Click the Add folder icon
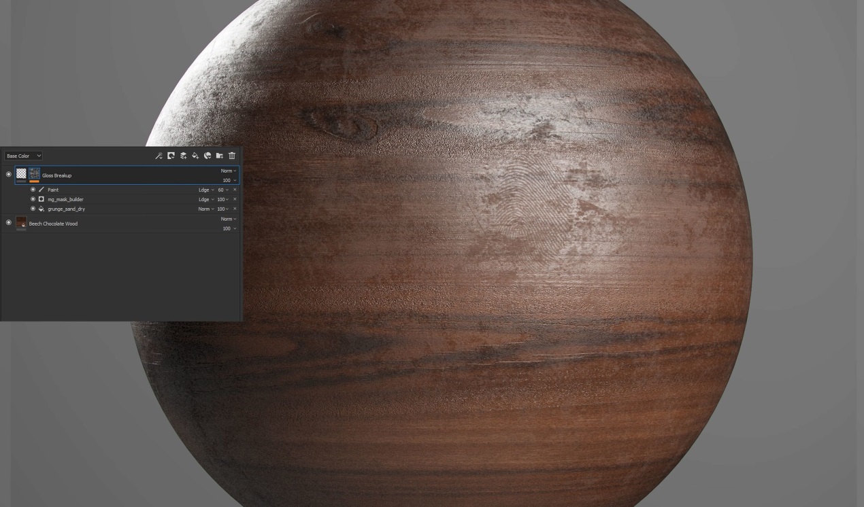Viewport: 864px width, 507px height. click(x=220, y=156)
